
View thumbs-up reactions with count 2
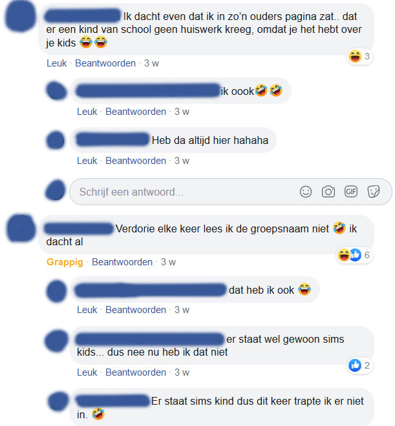361,365
